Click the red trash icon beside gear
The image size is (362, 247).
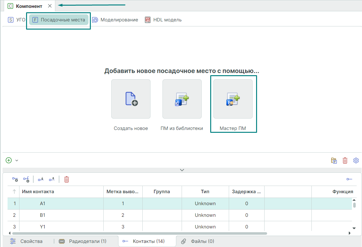[345, 160]
